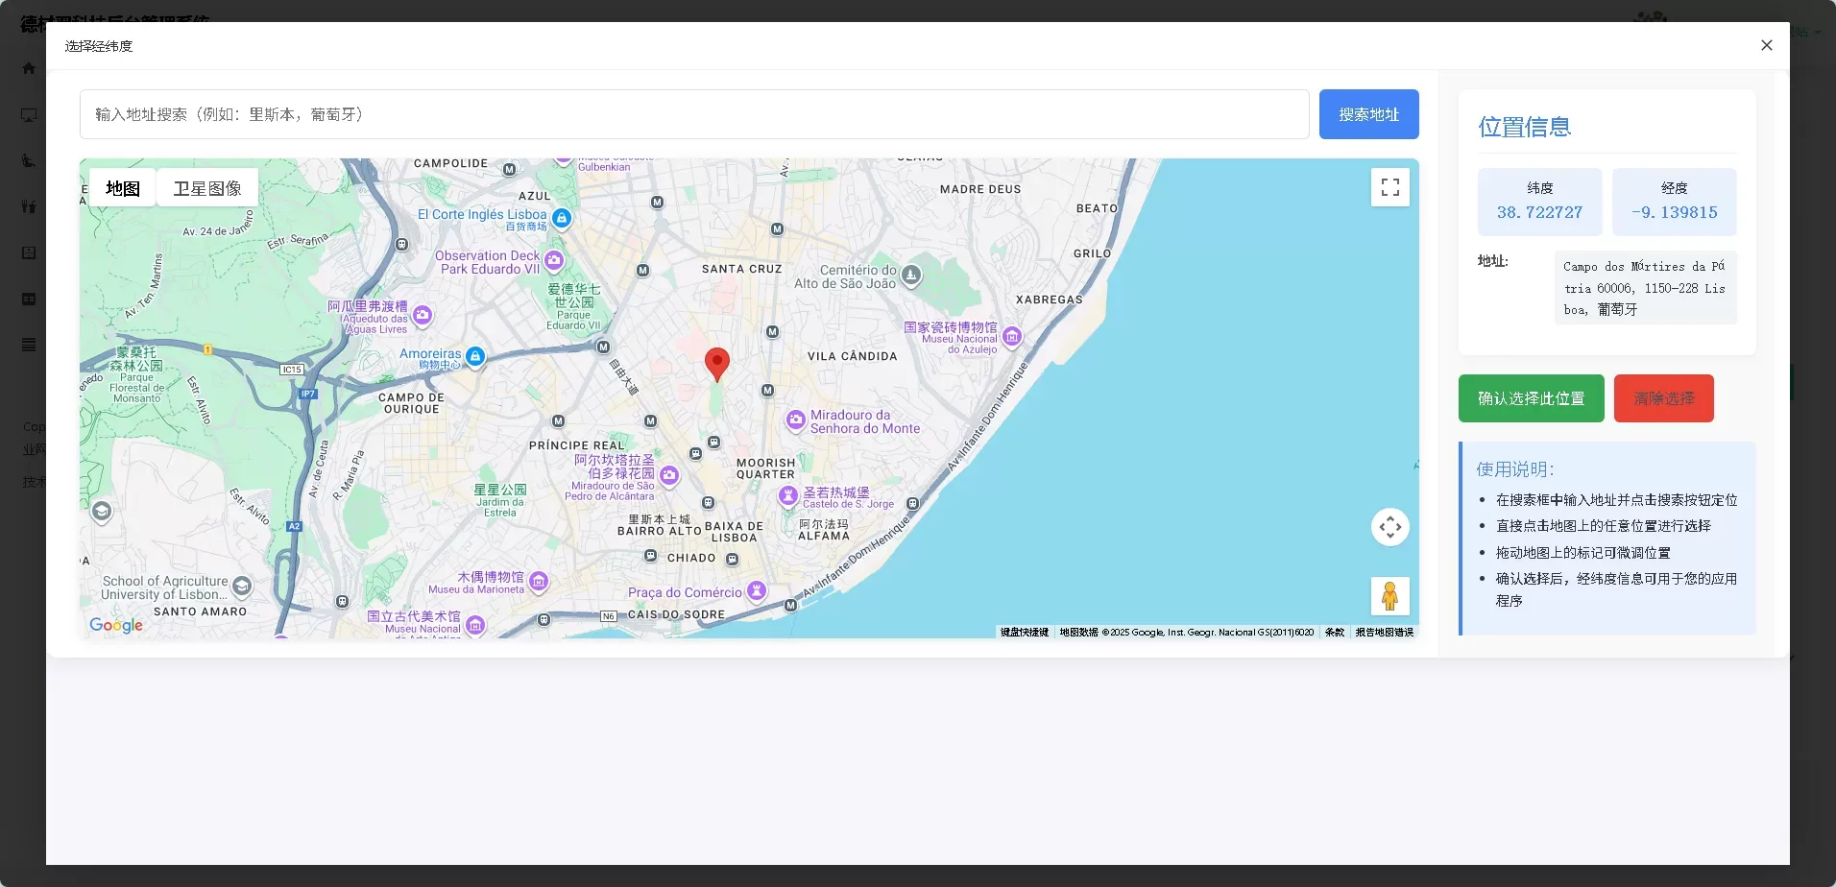Click the red 清除选择 clear button
This screenshot has height=887, width=1836.
tap(1663, 398)
